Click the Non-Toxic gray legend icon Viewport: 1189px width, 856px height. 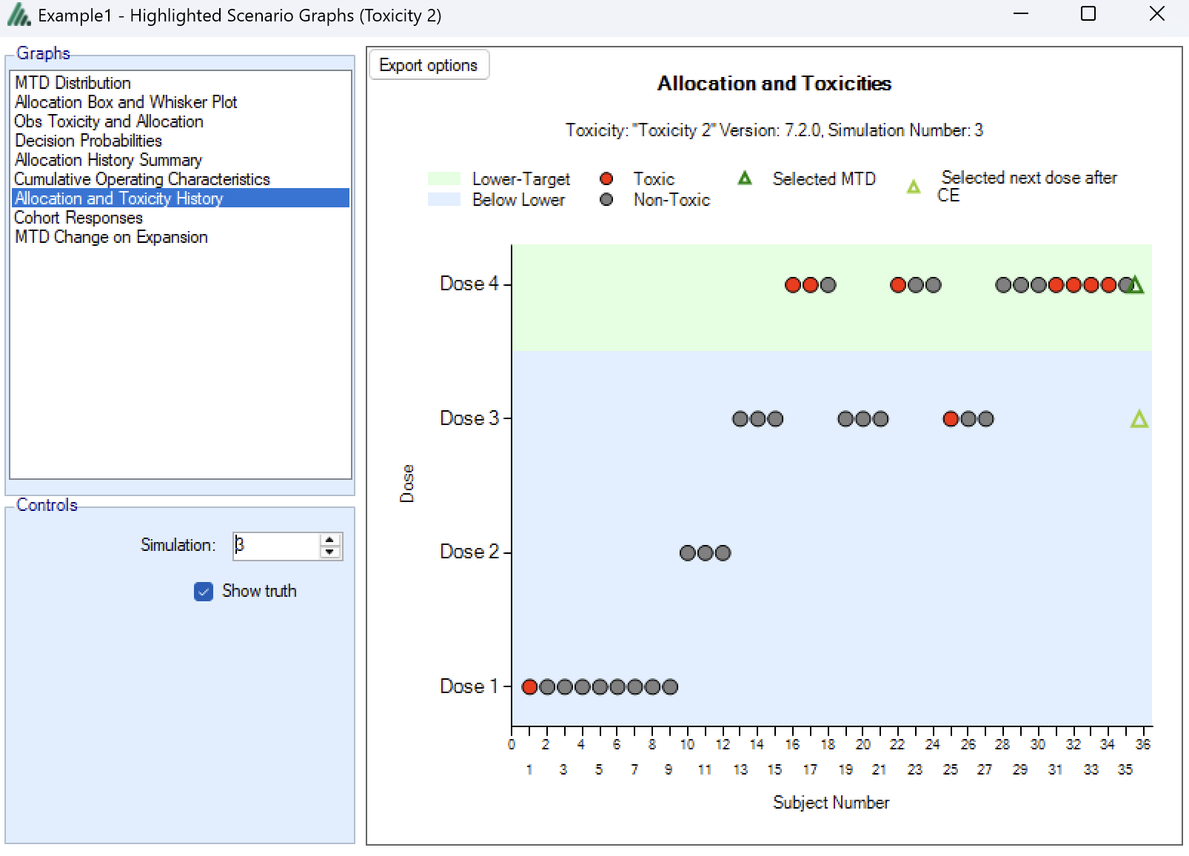point(606,199)
